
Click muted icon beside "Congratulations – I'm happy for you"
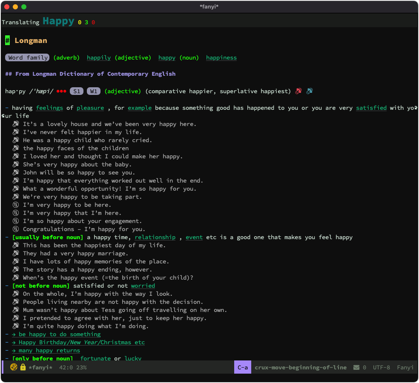(16, 229)
